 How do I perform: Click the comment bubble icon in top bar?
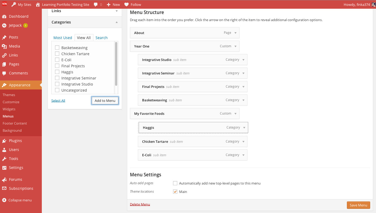(96, 4)
